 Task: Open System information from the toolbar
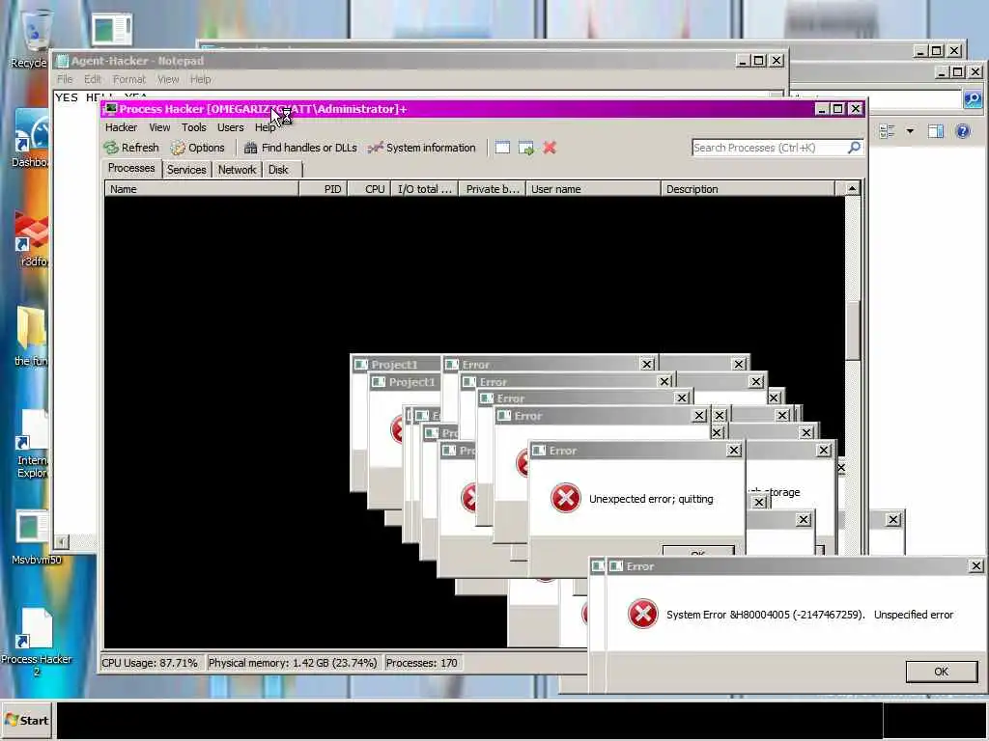422,148
